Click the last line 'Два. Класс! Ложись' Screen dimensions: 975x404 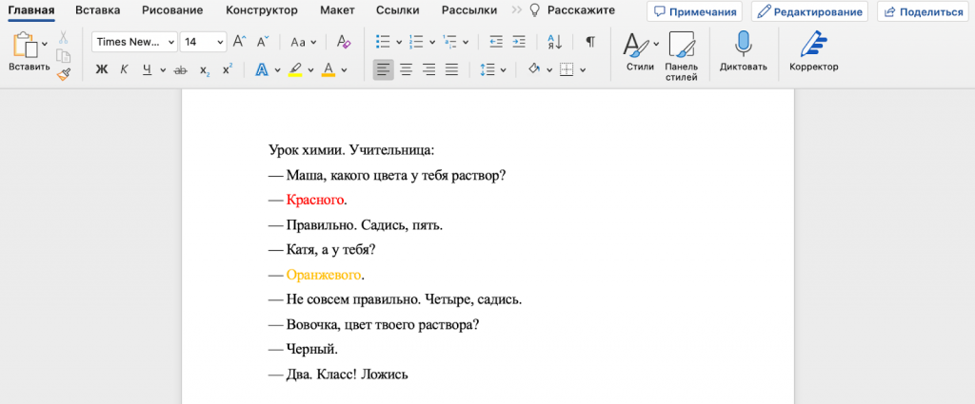coord(347,375)
